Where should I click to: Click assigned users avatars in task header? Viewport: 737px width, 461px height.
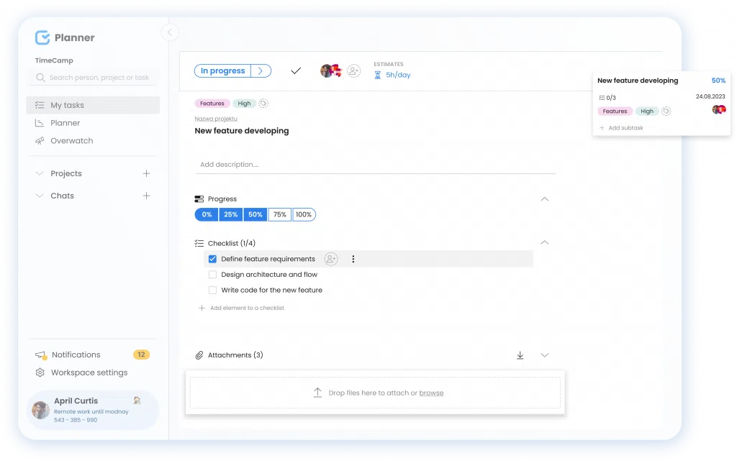331,71
